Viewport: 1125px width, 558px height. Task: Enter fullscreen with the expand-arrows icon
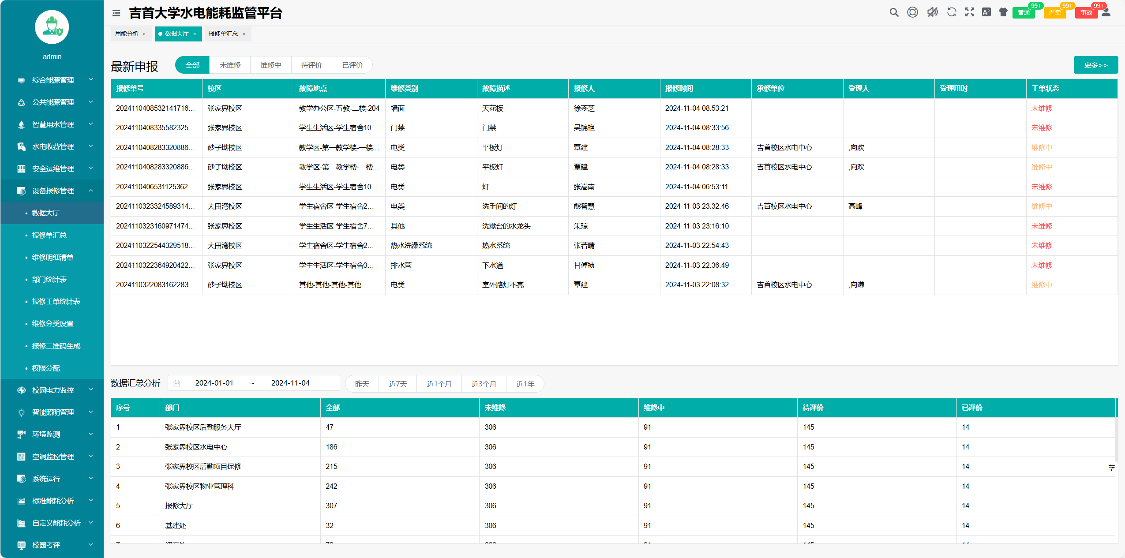pos(969,12)
